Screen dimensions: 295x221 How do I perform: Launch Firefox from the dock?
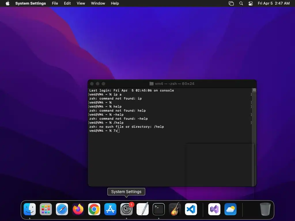78,209
